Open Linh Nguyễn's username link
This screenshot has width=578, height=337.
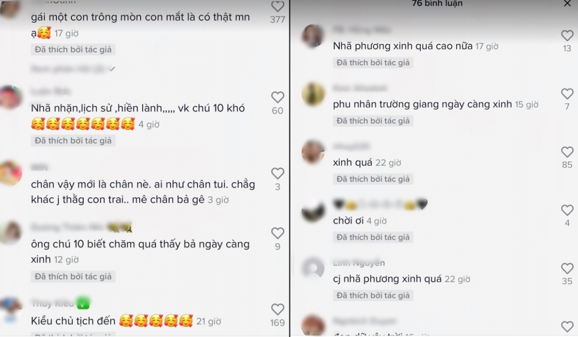[359, 263]
